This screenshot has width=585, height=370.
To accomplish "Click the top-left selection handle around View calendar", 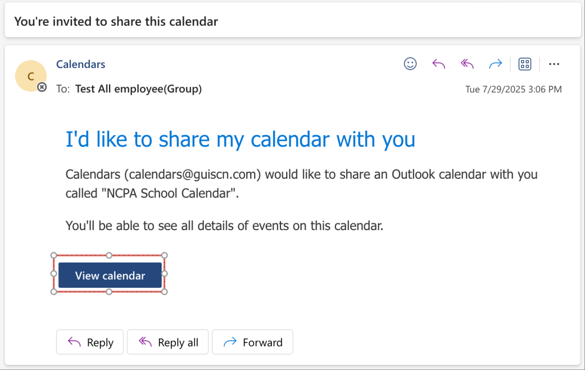I will click(54, 255).
